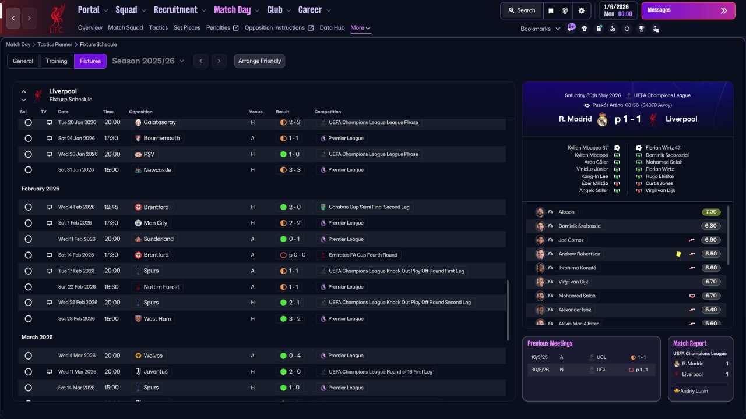Open the 9+ notifications chat icon

571,28
